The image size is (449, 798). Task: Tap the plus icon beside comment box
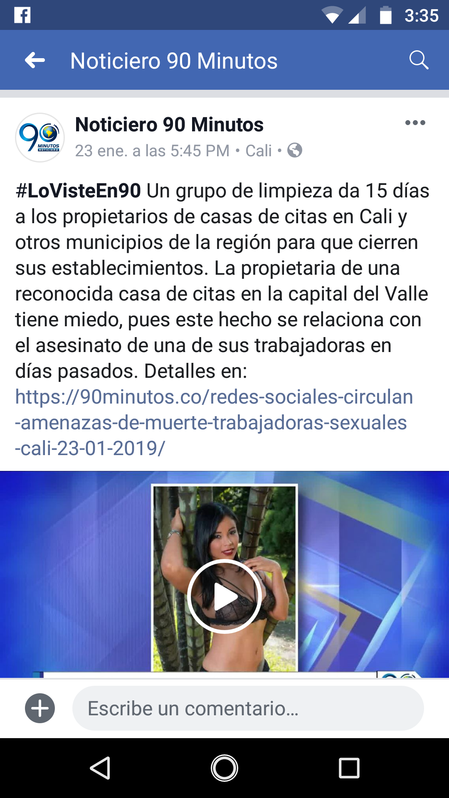pyautogui.click(x=40, y=708)
